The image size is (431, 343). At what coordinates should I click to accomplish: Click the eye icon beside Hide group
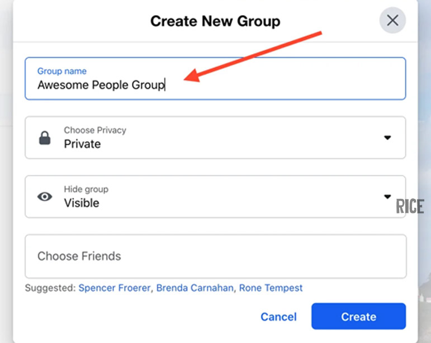45,197
